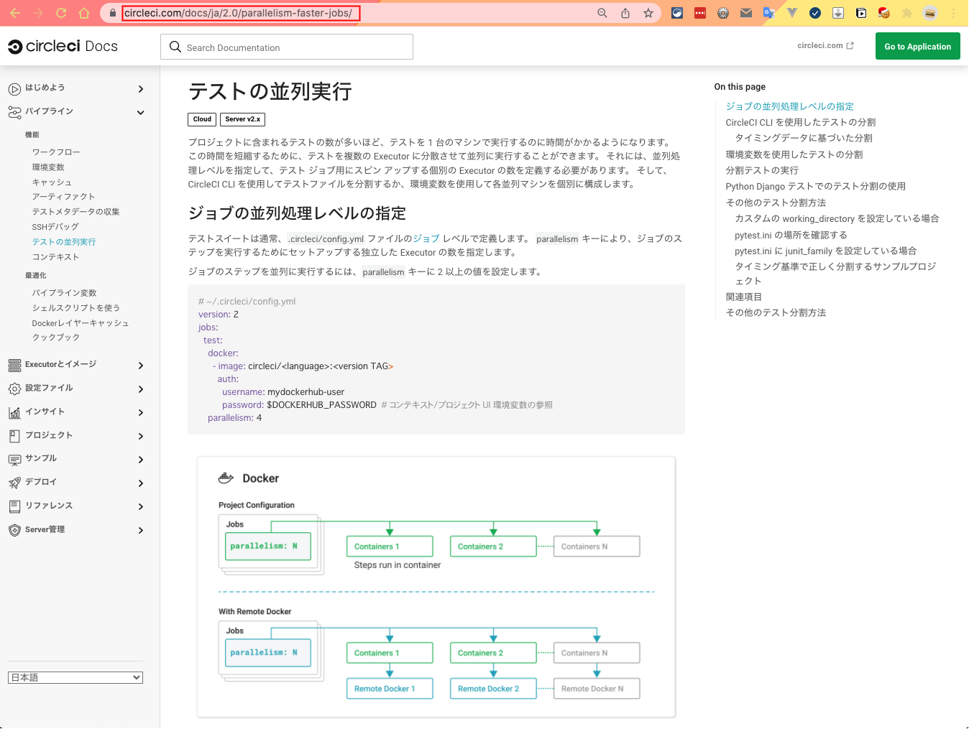Expand the 設定ファイル chevron
Image resolution: width=969 pixels, height=729 pixels.
pos(141,389)
